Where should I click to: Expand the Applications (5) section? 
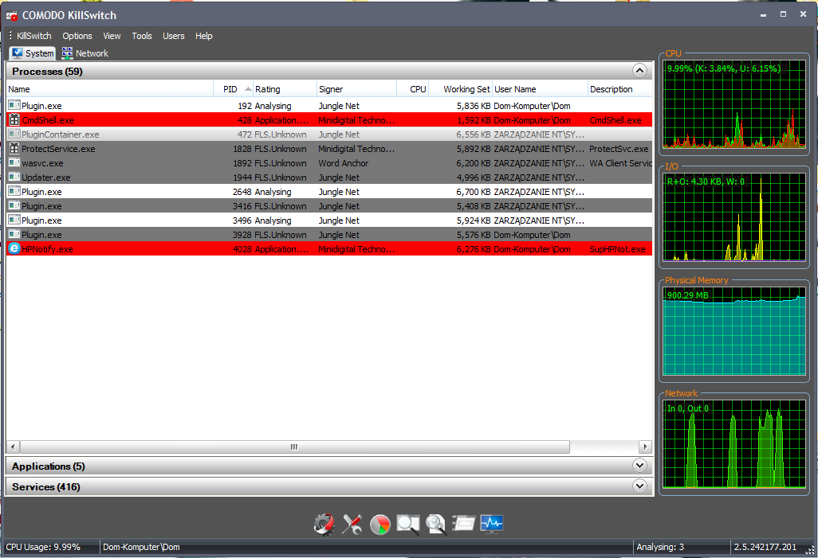point(640,465)
